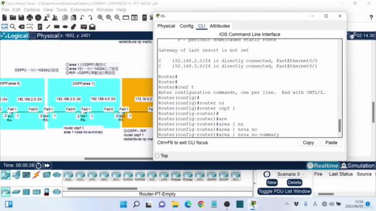The image size is (376, 211).
Task: Open the Physical tab in R5 window
Action: coord(166,26)
